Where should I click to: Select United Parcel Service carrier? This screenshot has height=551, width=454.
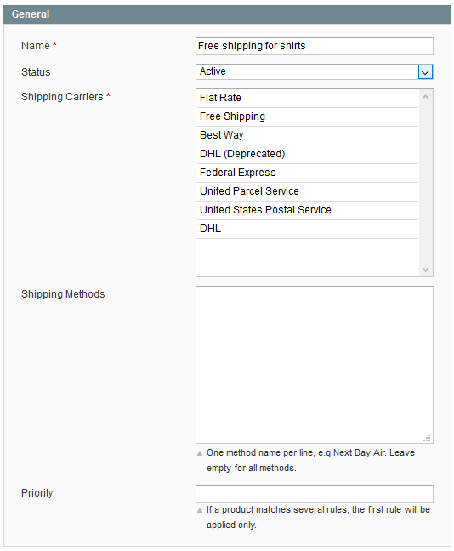(307, 191)
